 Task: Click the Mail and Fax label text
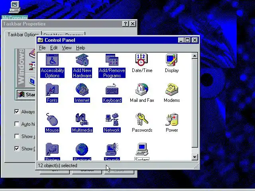142,100
